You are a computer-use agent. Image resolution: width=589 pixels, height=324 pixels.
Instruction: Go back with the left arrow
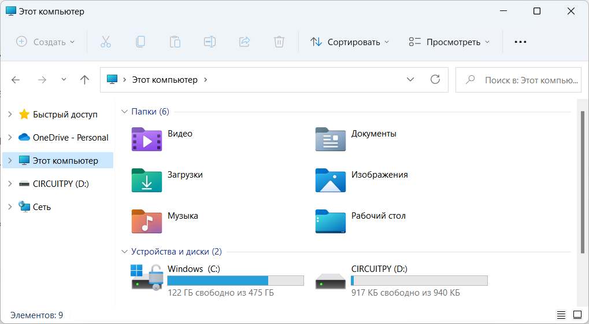pos(16,80)
